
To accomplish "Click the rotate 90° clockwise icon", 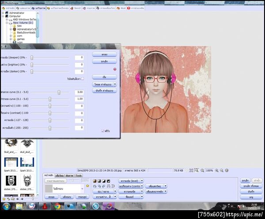I will (x=104, y=186).
